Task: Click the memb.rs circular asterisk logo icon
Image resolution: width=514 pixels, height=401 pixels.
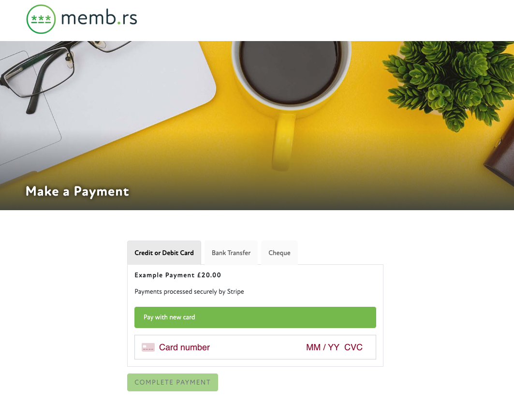Action: [x=41, y=19]
